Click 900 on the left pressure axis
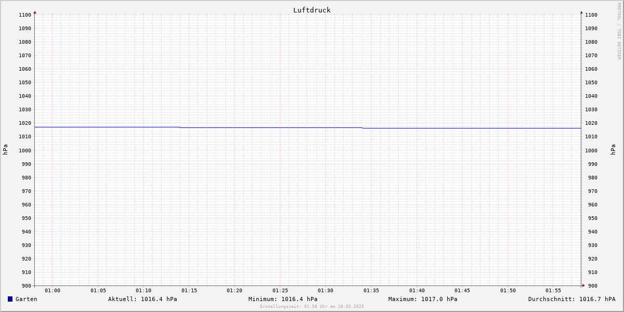 pos(27,286)
